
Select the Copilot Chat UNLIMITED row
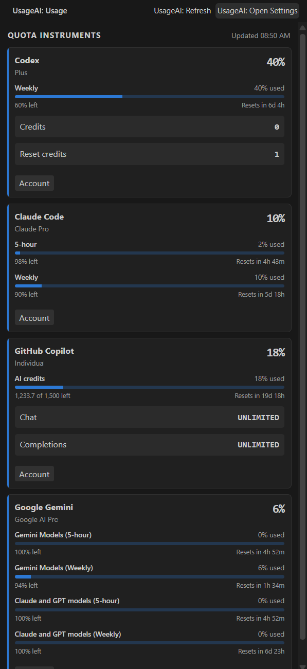150,417
